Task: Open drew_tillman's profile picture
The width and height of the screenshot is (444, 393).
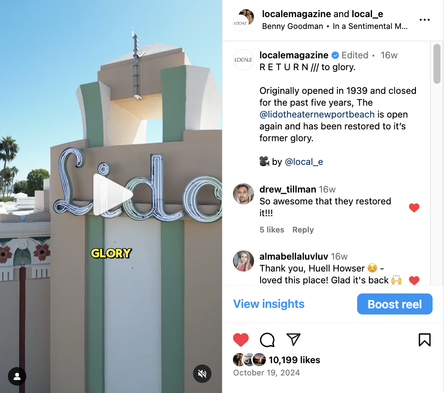Action: (243, 194)
